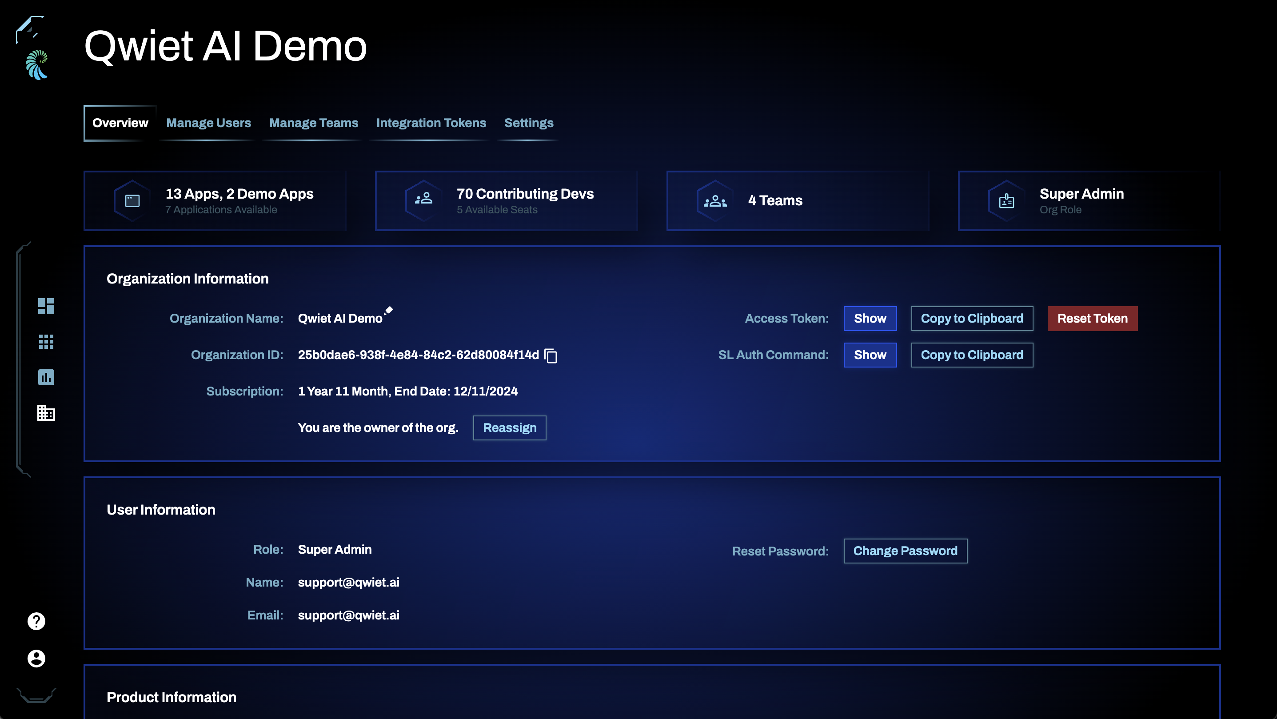Screen dimensions: 1277x719
Task: Click the Super Admin badge icon
Action: coord(1007,201)
